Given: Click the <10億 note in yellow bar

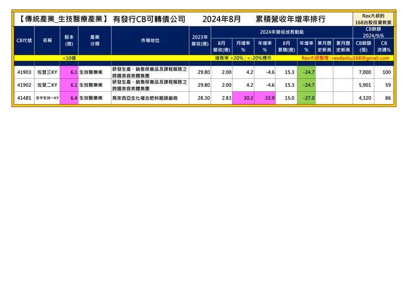Looking at the screenshot, I should (69, 58).
